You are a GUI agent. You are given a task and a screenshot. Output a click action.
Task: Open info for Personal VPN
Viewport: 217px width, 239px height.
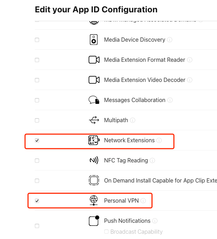click(143, 201)
